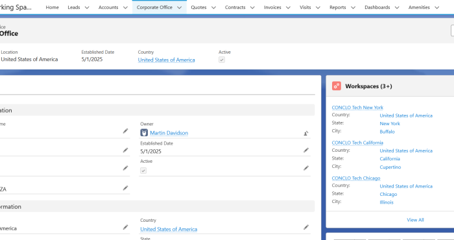Click View All in the Workspaces list
This screenshot has width=454, height=240.
(415, 220)
